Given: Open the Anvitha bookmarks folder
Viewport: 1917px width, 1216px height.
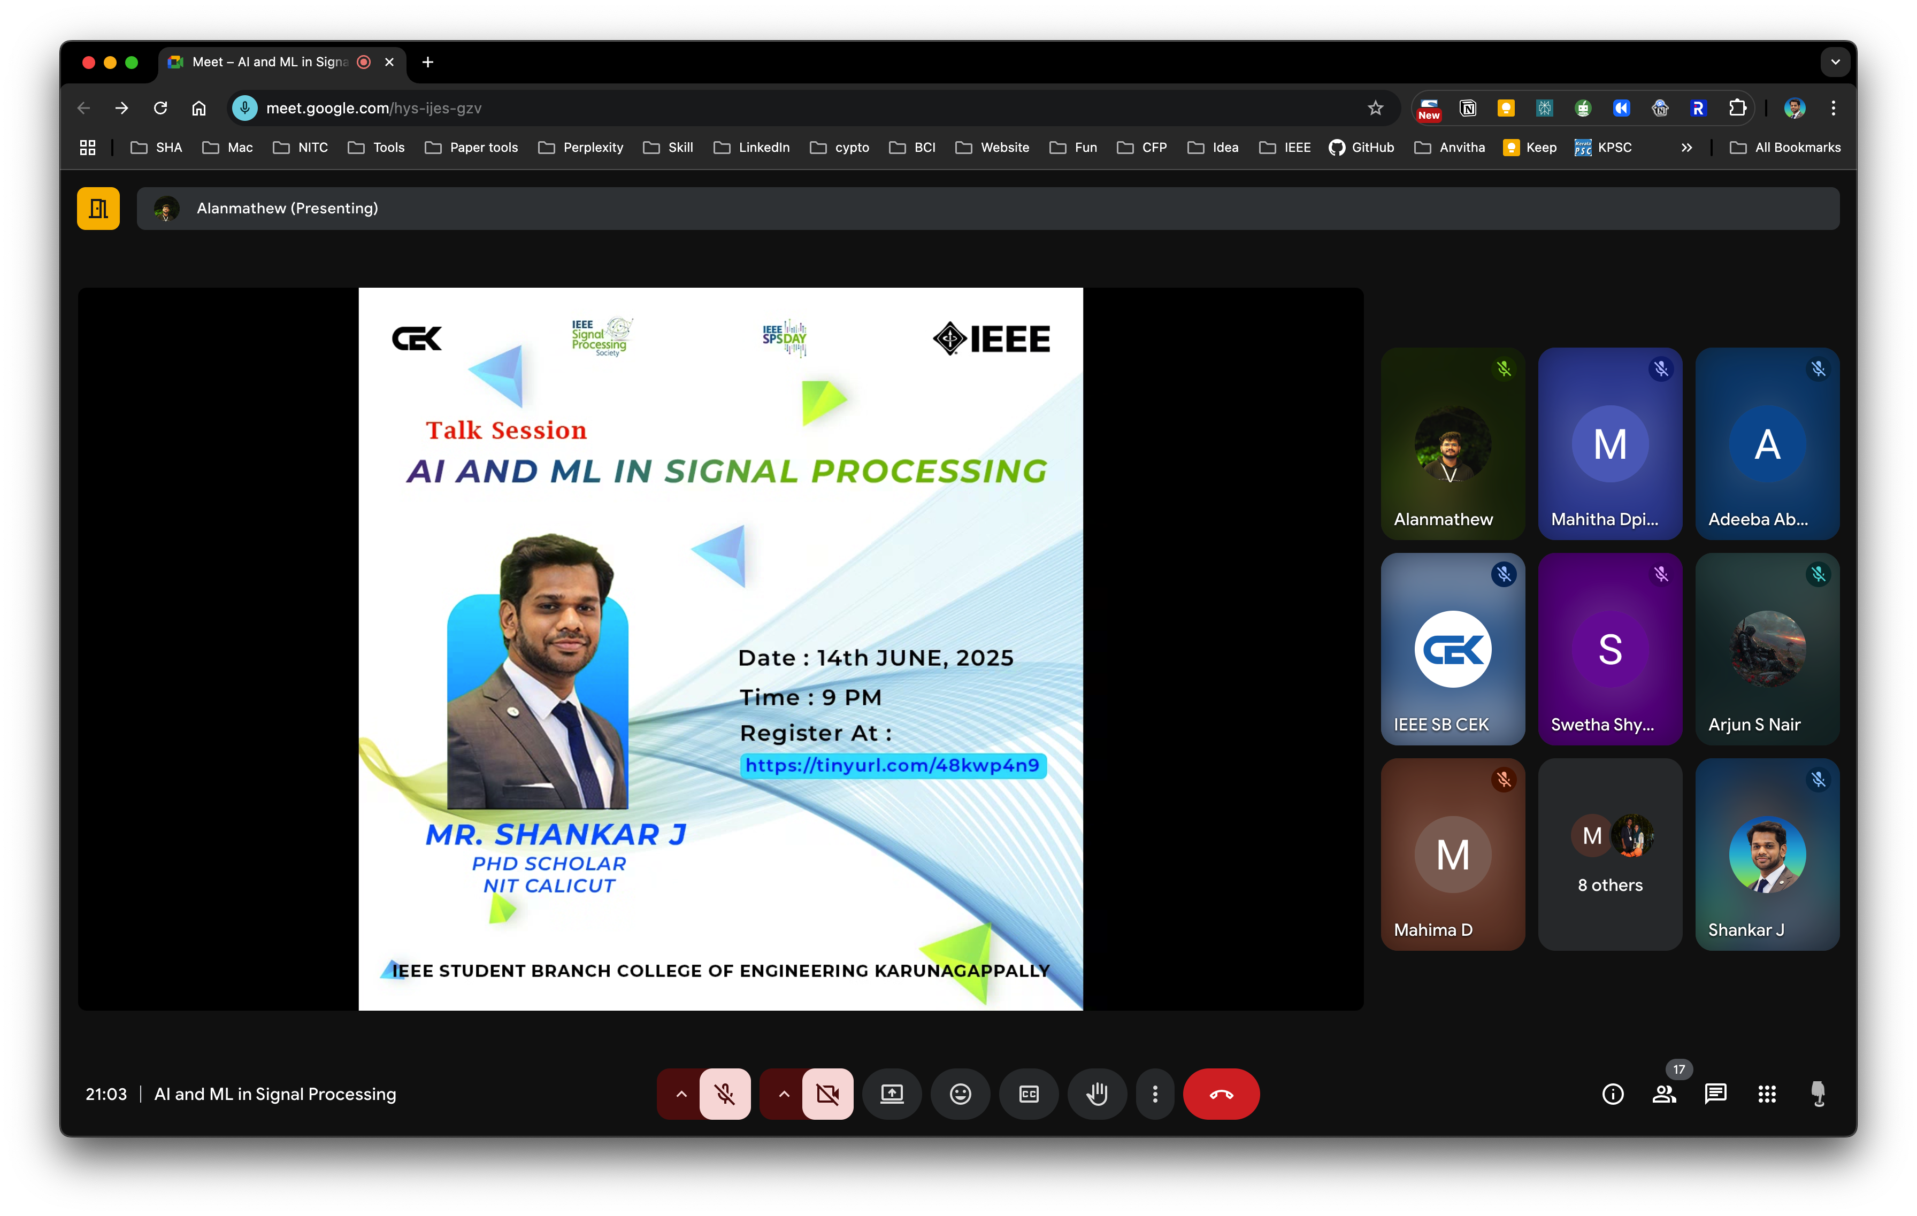Looking at the screenshot, I should 1450,147.
